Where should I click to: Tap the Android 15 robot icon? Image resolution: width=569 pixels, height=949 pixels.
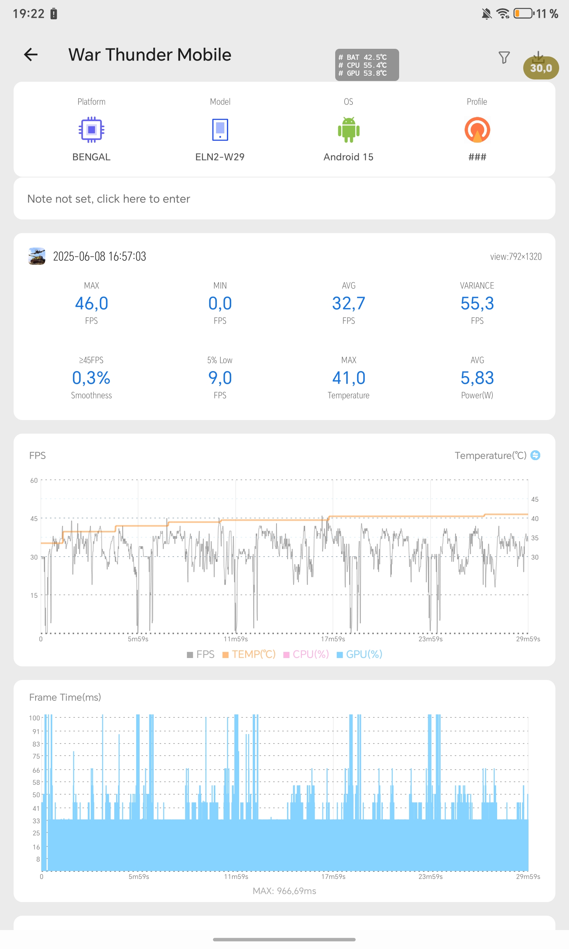[348, 130]
